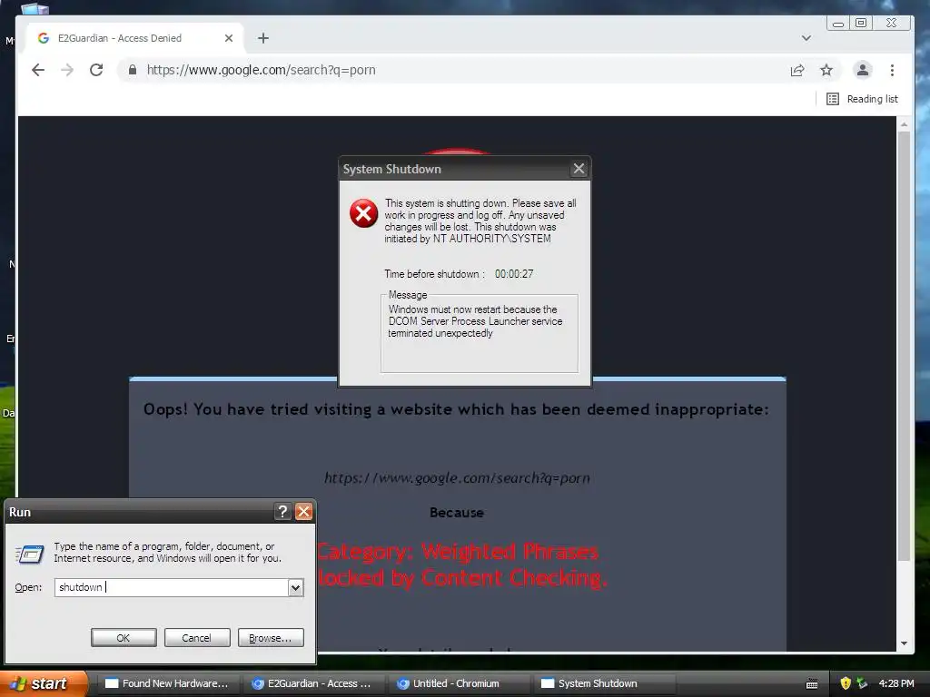Switch to Found New Hardware taskbar item
Image resolution: width=930 pixels, height=697 pixels.
pyautogui.click(x=168, y=683)
